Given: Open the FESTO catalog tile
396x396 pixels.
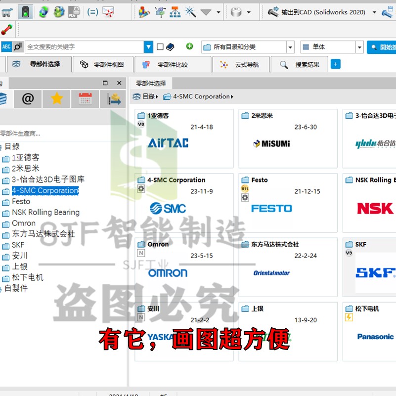Looking at the screenshot, I should [288, 203].
